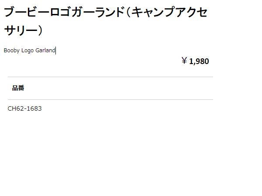Click the 1,980 price amount
The height and width of the screenshot is (196, 262).
(x=199, y=61)
